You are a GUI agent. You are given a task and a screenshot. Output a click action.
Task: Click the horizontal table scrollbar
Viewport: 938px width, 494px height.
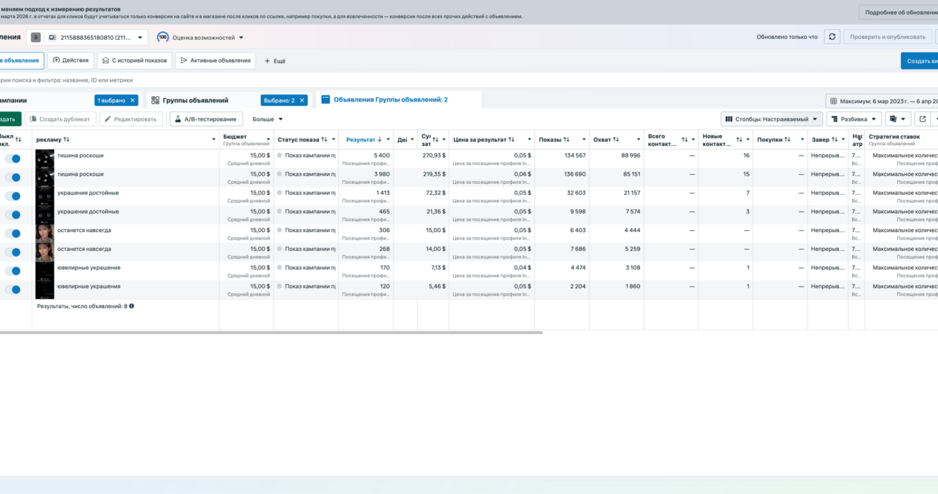[270, 332]
